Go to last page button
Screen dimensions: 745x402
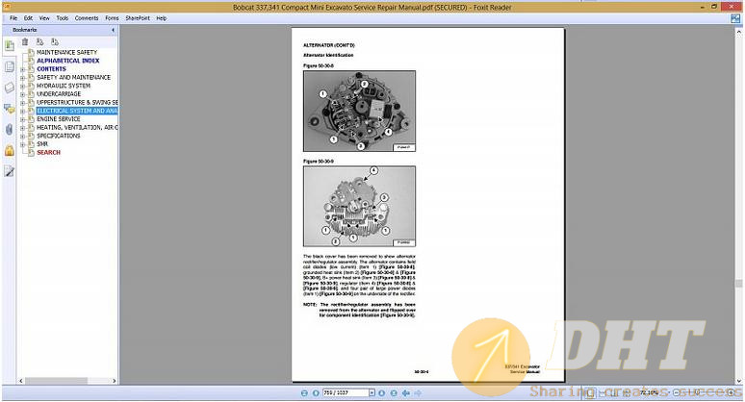394,393
